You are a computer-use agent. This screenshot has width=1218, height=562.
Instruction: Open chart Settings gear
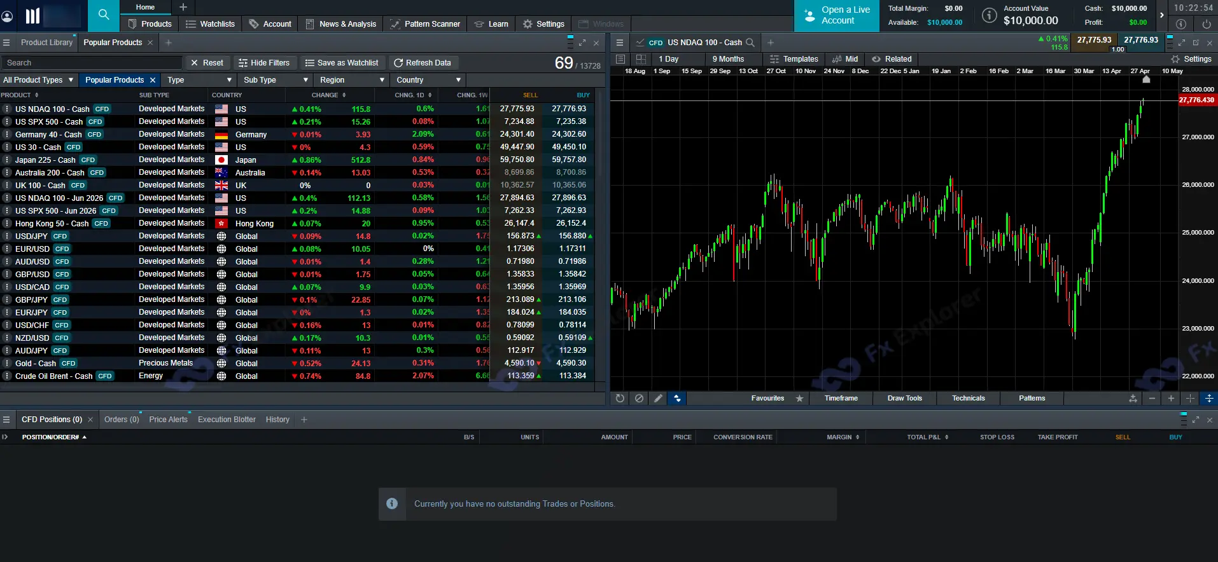(1191, 59)
